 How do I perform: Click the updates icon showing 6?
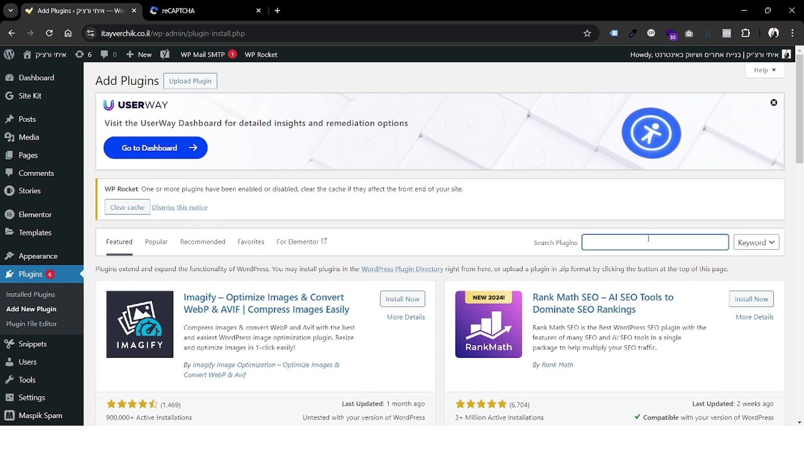pos(84,55)
